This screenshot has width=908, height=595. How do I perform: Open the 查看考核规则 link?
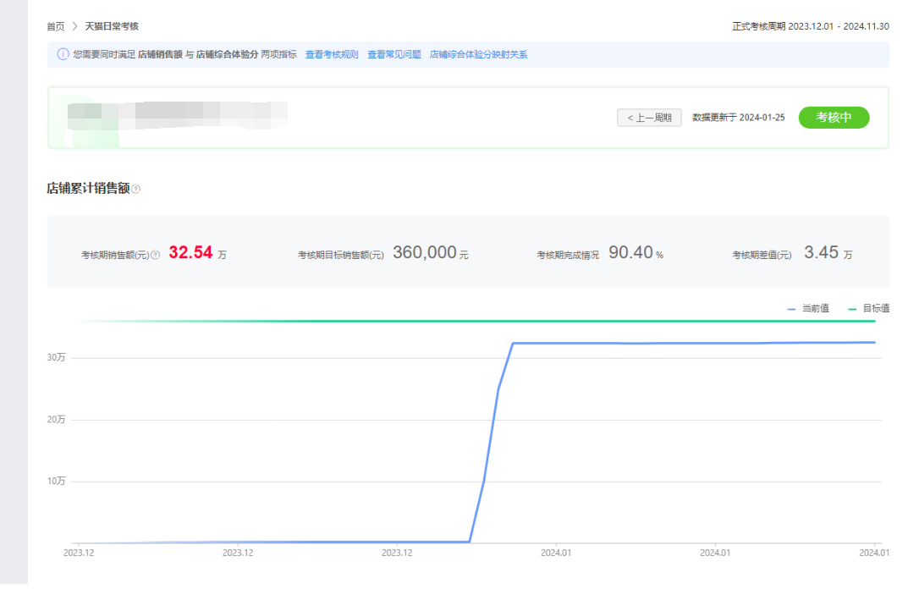coord(332,54)
